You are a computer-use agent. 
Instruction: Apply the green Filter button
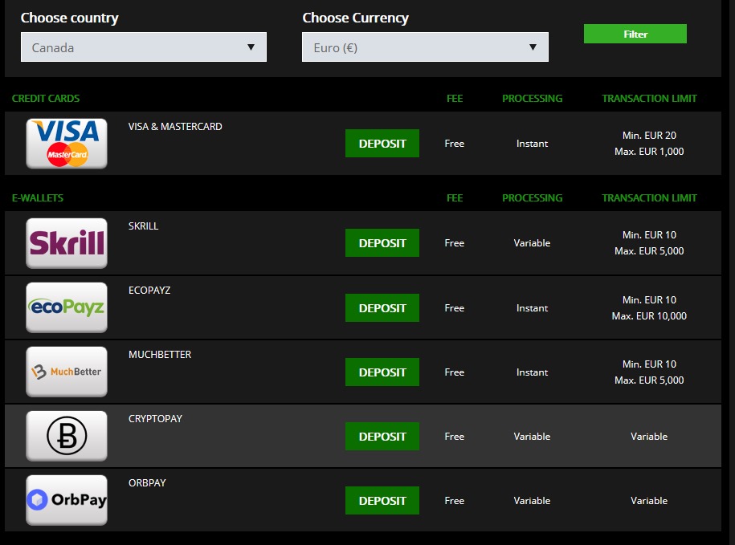[x=635, y=34]
